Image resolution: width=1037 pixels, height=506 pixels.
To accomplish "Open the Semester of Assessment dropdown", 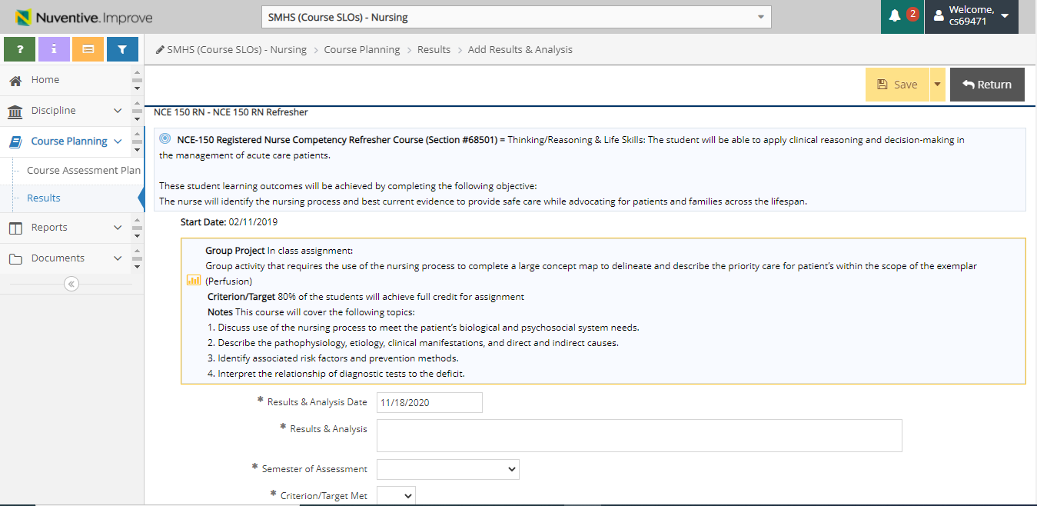I will pos(447,469).
